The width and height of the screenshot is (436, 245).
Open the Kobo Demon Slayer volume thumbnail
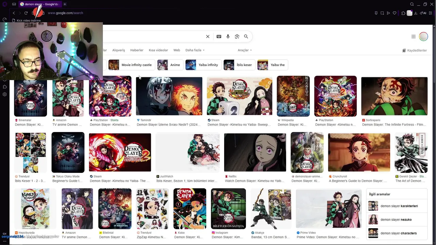[190, 209]
